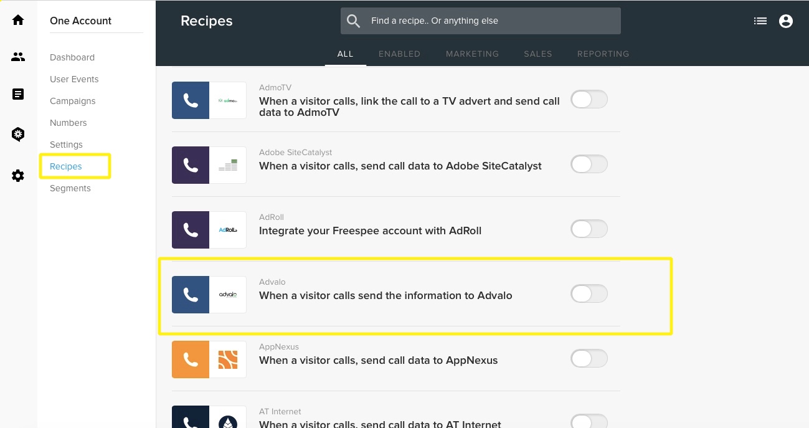Open the settings gear icon in left rail

[18, 176]
